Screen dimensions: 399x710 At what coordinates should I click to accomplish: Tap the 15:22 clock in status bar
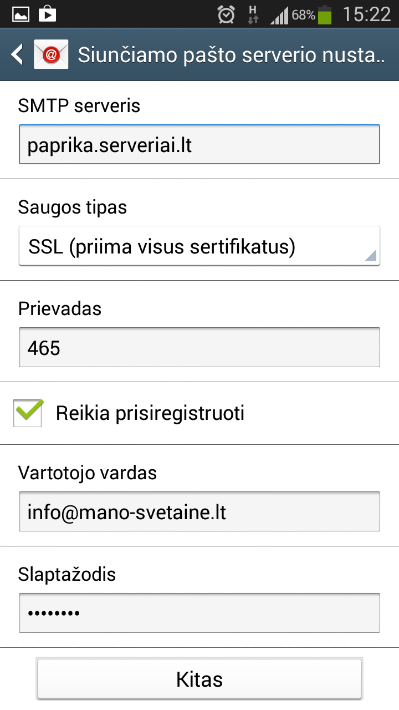pyautogui.click(x=366, y=14)
